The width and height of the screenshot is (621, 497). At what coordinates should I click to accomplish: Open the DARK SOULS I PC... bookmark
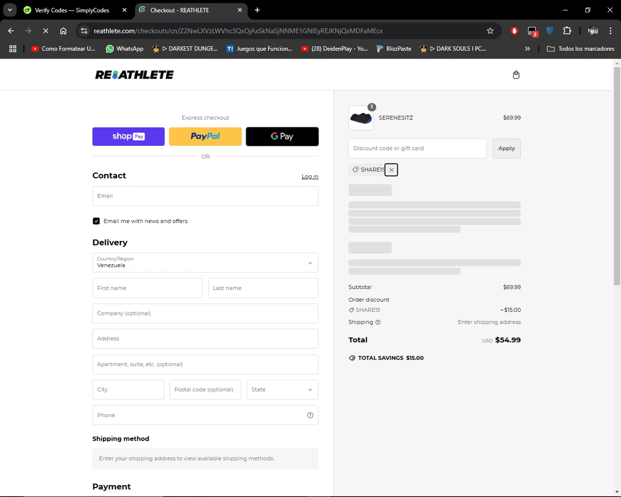pyautogui.click(x=453, y=49)
